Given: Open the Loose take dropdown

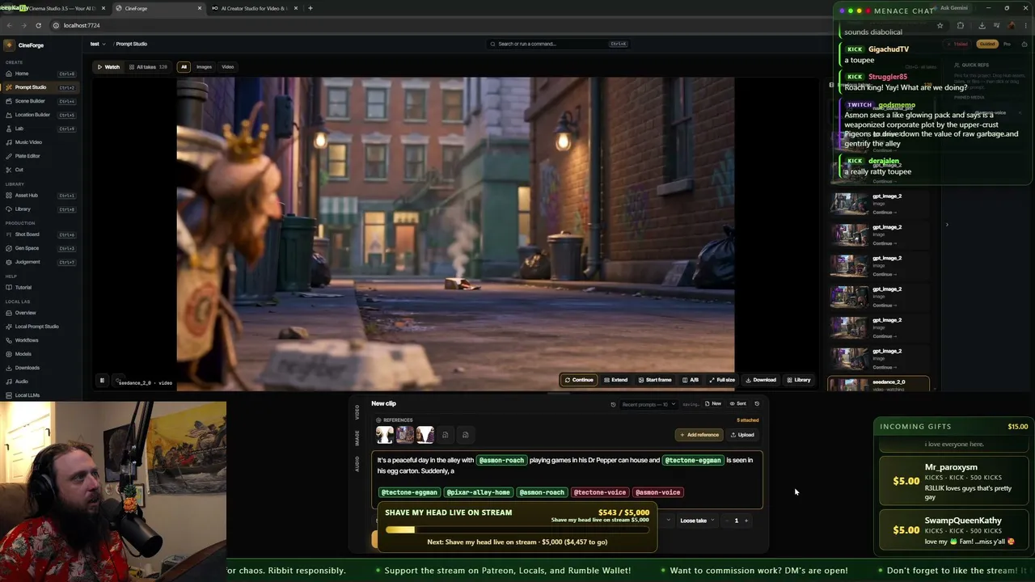Looking at the screenshot, I should pos(697,521).
